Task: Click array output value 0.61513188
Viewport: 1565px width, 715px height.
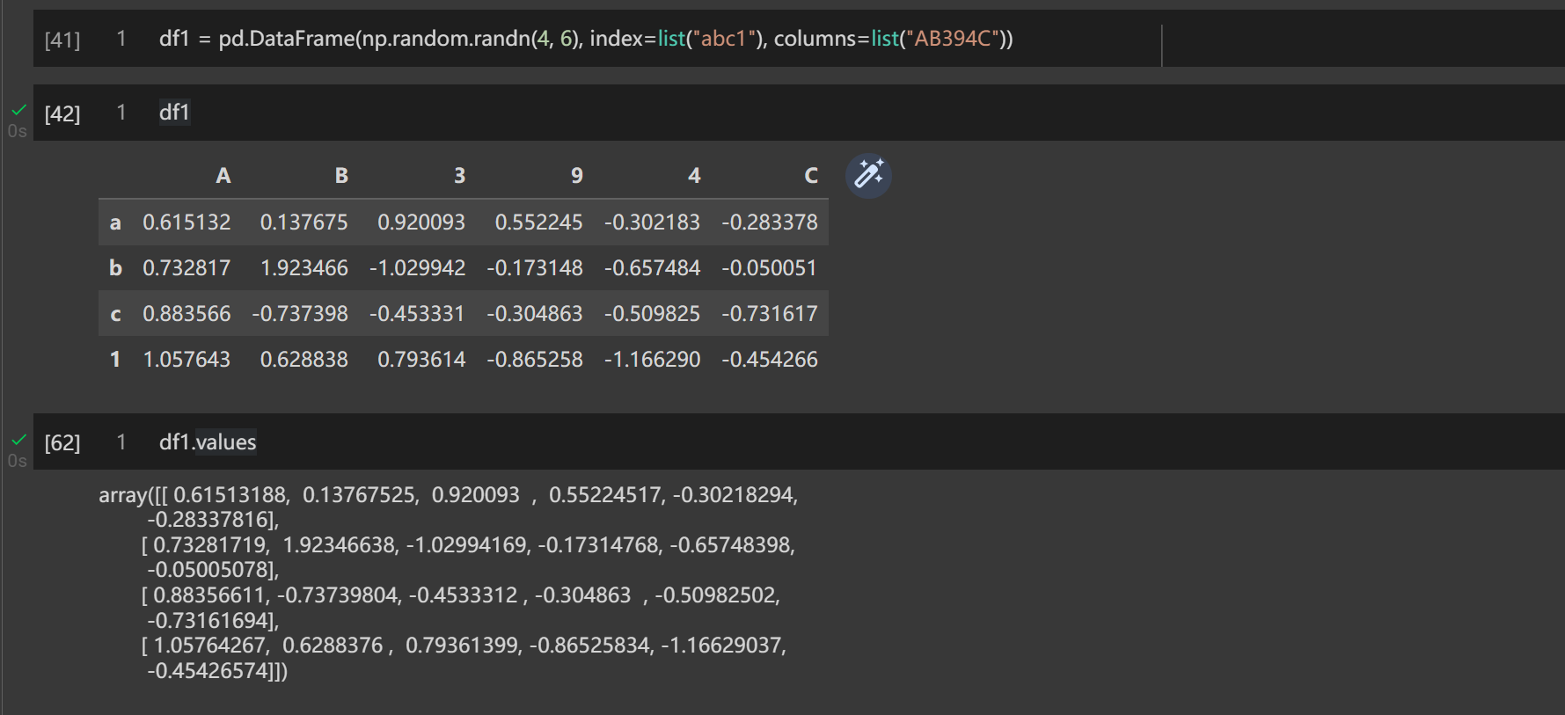Action: tap(230, 495)
